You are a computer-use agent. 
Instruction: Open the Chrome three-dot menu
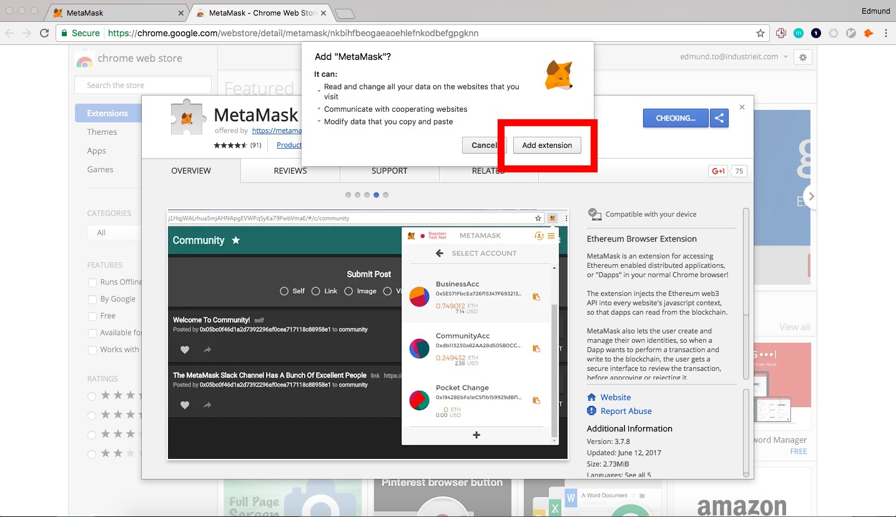(886, 33)
